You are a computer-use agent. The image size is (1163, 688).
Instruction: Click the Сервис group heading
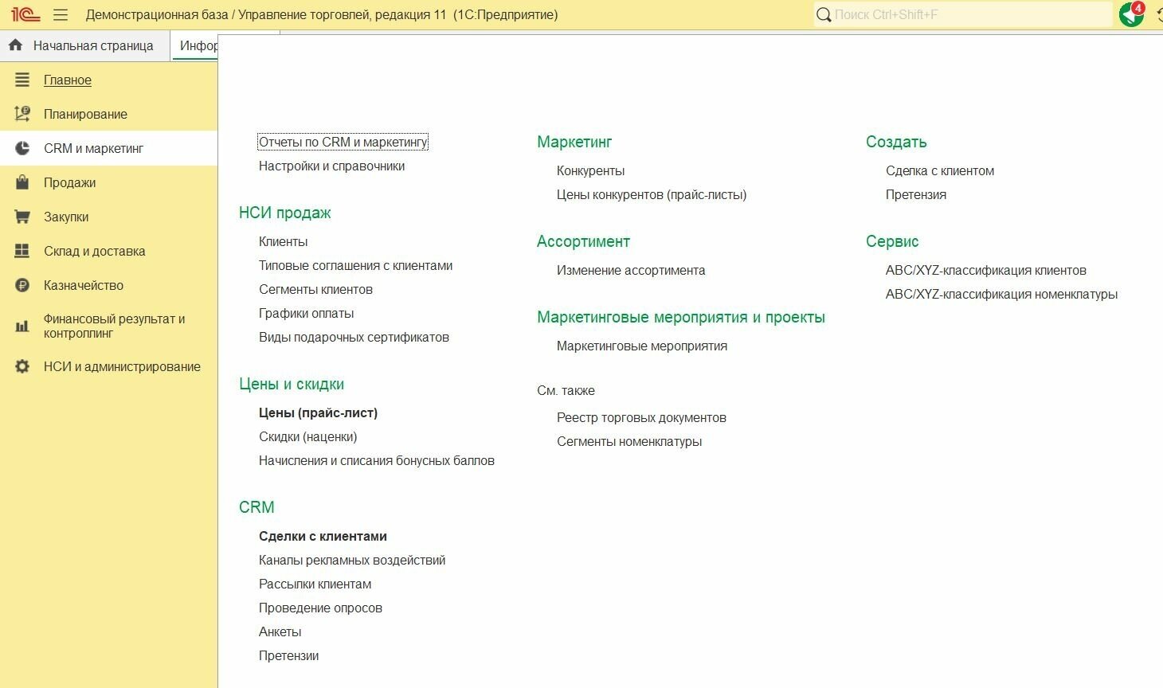pyautogui.click(x=892, y=241)
